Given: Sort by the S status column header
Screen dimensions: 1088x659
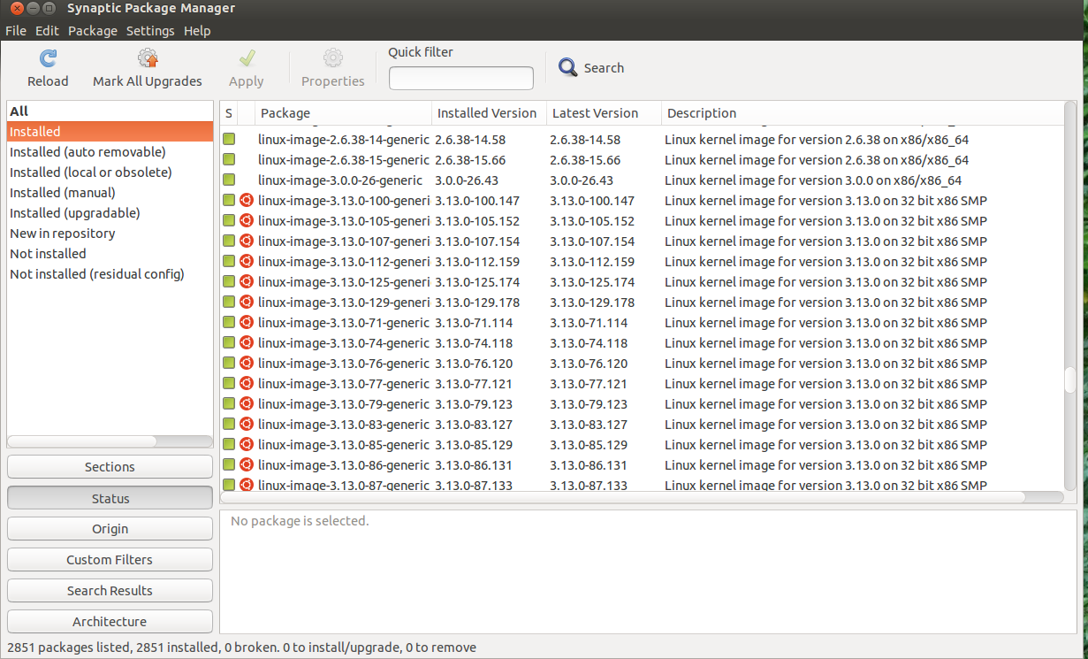Looking at the screenshot, I should tap(229, 113).
